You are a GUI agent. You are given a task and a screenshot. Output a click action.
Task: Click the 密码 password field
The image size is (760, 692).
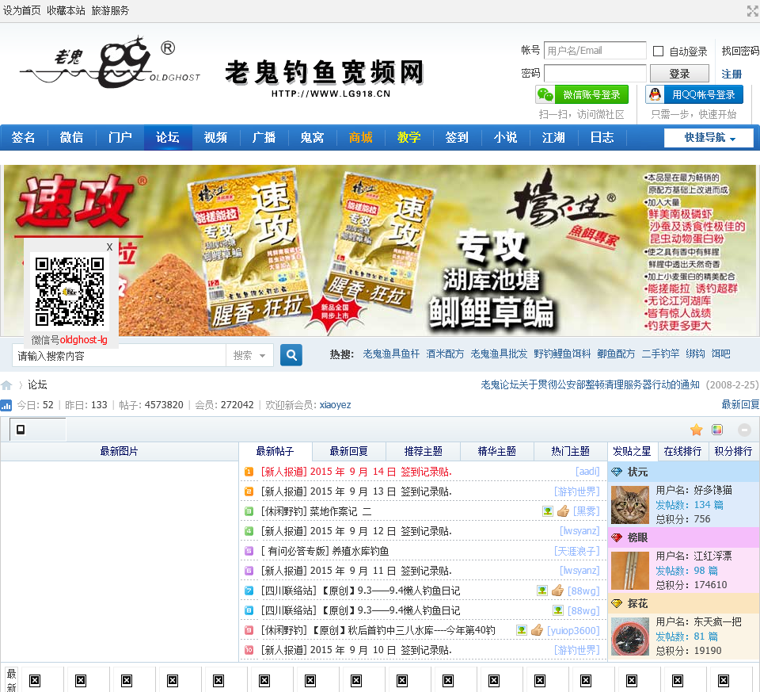595,73
